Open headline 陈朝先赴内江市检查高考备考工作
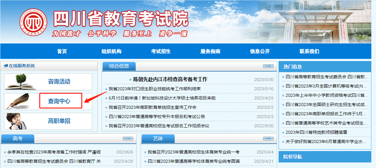The width and height of the screenshot is (376, 168). click(170, 79)
